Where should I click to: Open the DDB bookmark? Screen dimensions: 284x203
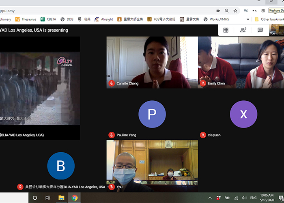click(x=67, y=19)
